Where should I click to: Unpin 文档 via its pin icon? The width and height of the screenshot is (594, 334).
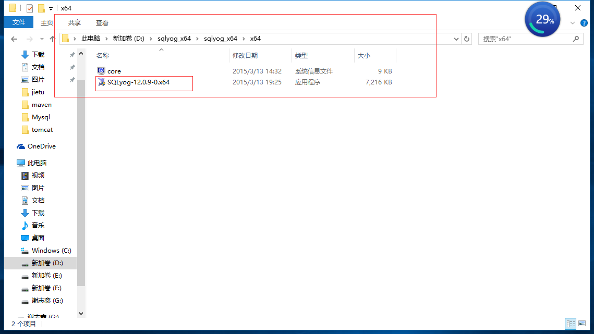(x=72, y=67)
